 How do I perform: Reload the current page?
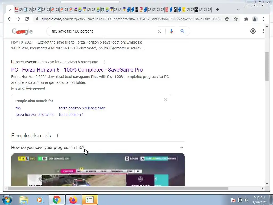point(27,19)
